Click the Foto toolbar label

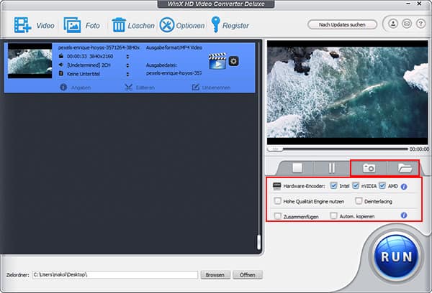click(x=93, y=26)
